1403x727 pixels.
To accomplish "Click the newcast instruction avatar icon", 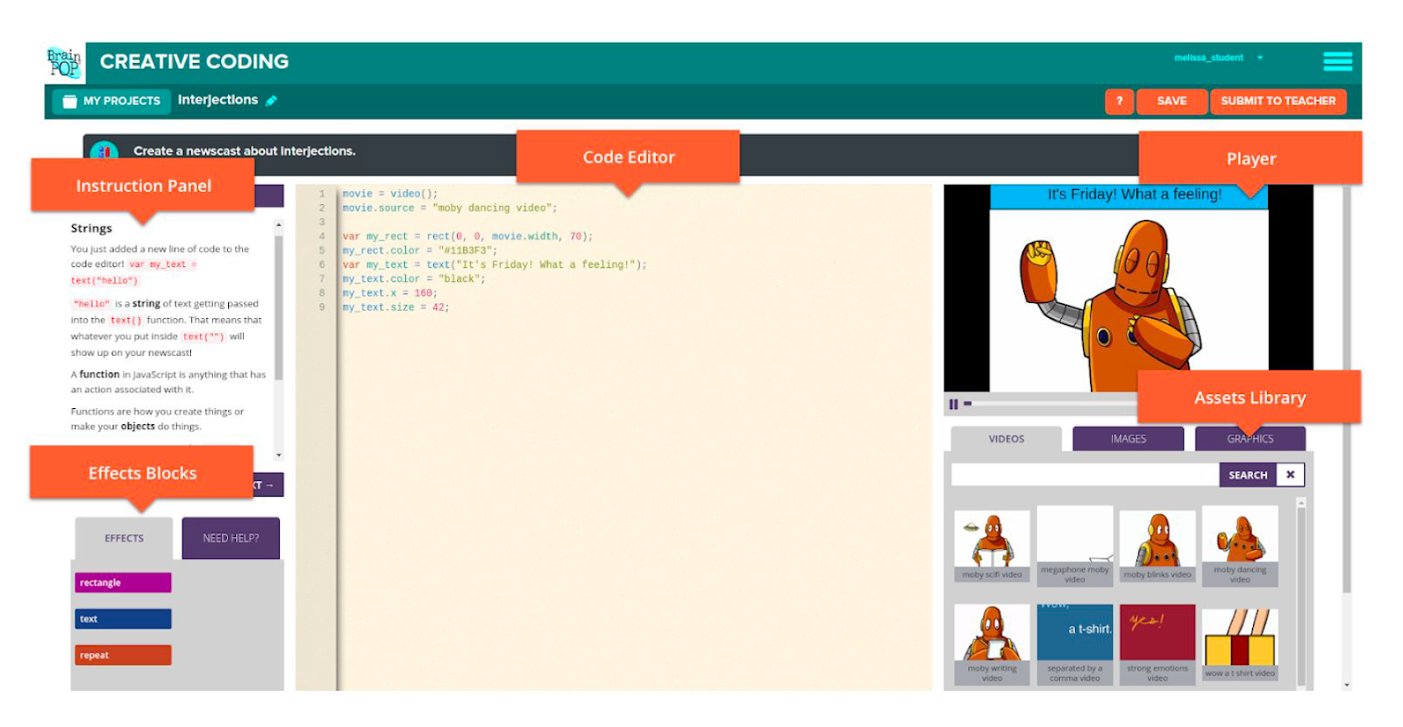I will coord(104,152).
